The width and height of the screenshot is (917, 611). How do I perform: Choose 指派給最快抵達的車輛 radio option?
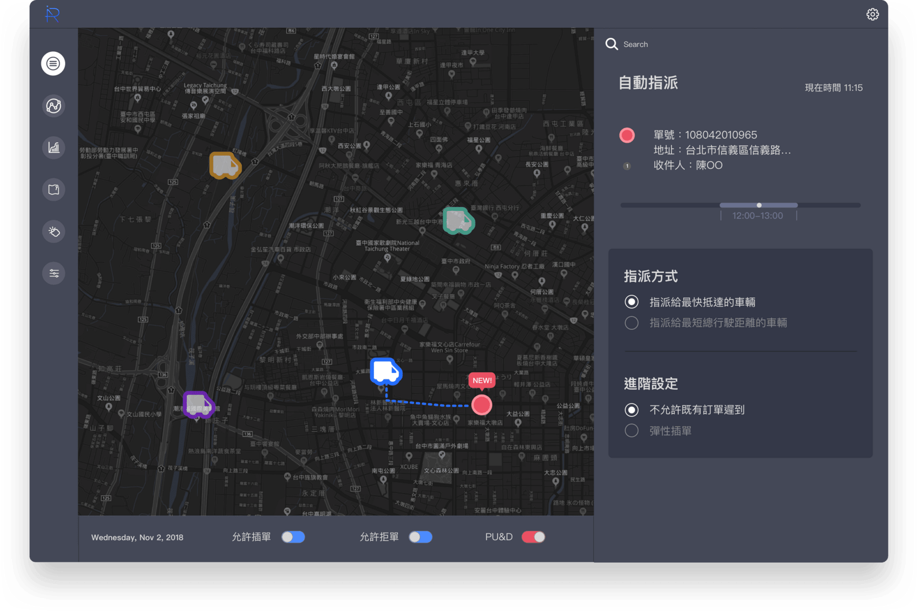point(632,302)
